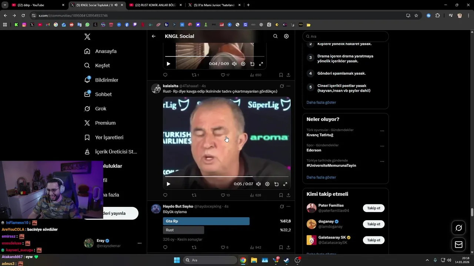Open #UniversiteMemurunaTayin trend
The width and height of the screenshot is (474, 266).
331,166
